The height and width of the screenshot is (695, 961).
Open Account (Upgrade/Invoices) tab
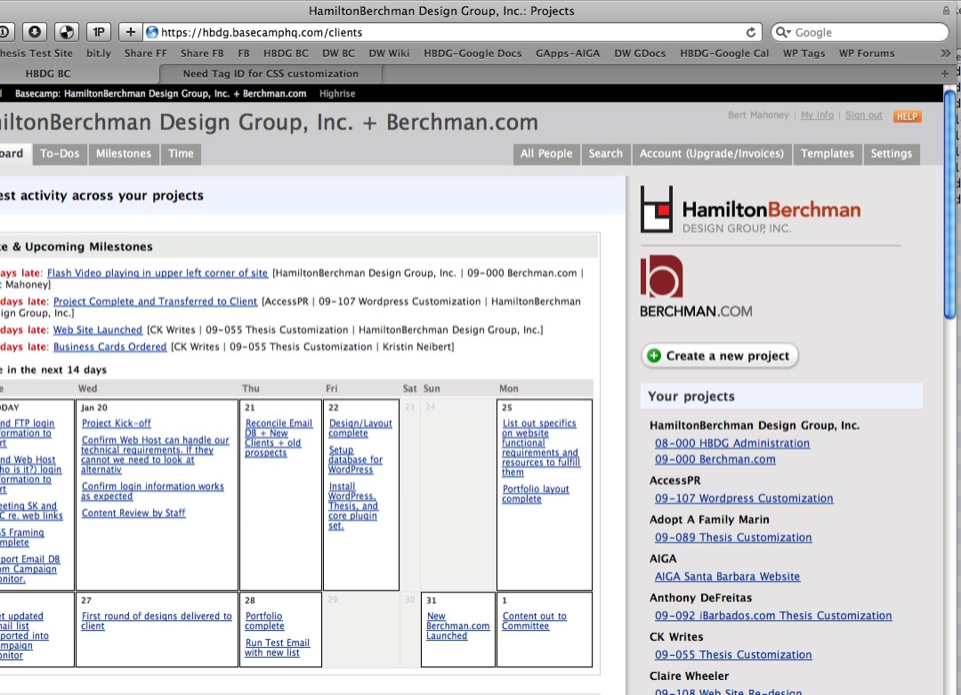(x=712, y=154)
